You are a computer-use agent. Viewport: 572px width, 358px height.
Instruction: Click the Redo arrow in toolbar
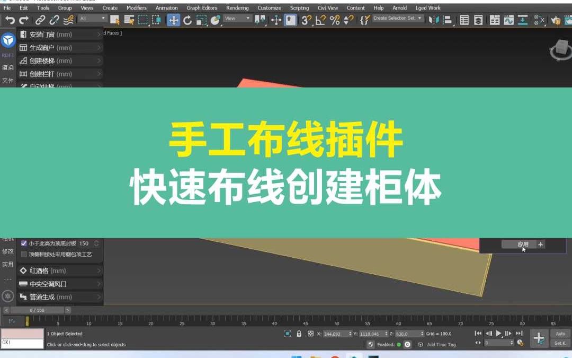point(24,20)
